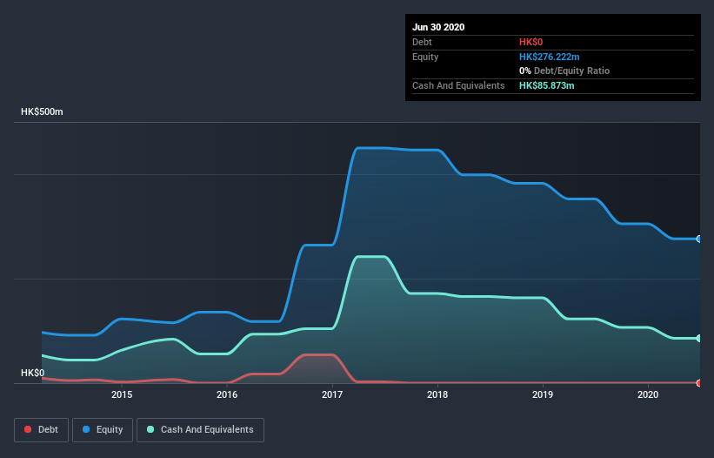This screenshot has height=458, width=714.
Task: Click the Cash And Equivalents tooltip label
Action: point(458,85)
